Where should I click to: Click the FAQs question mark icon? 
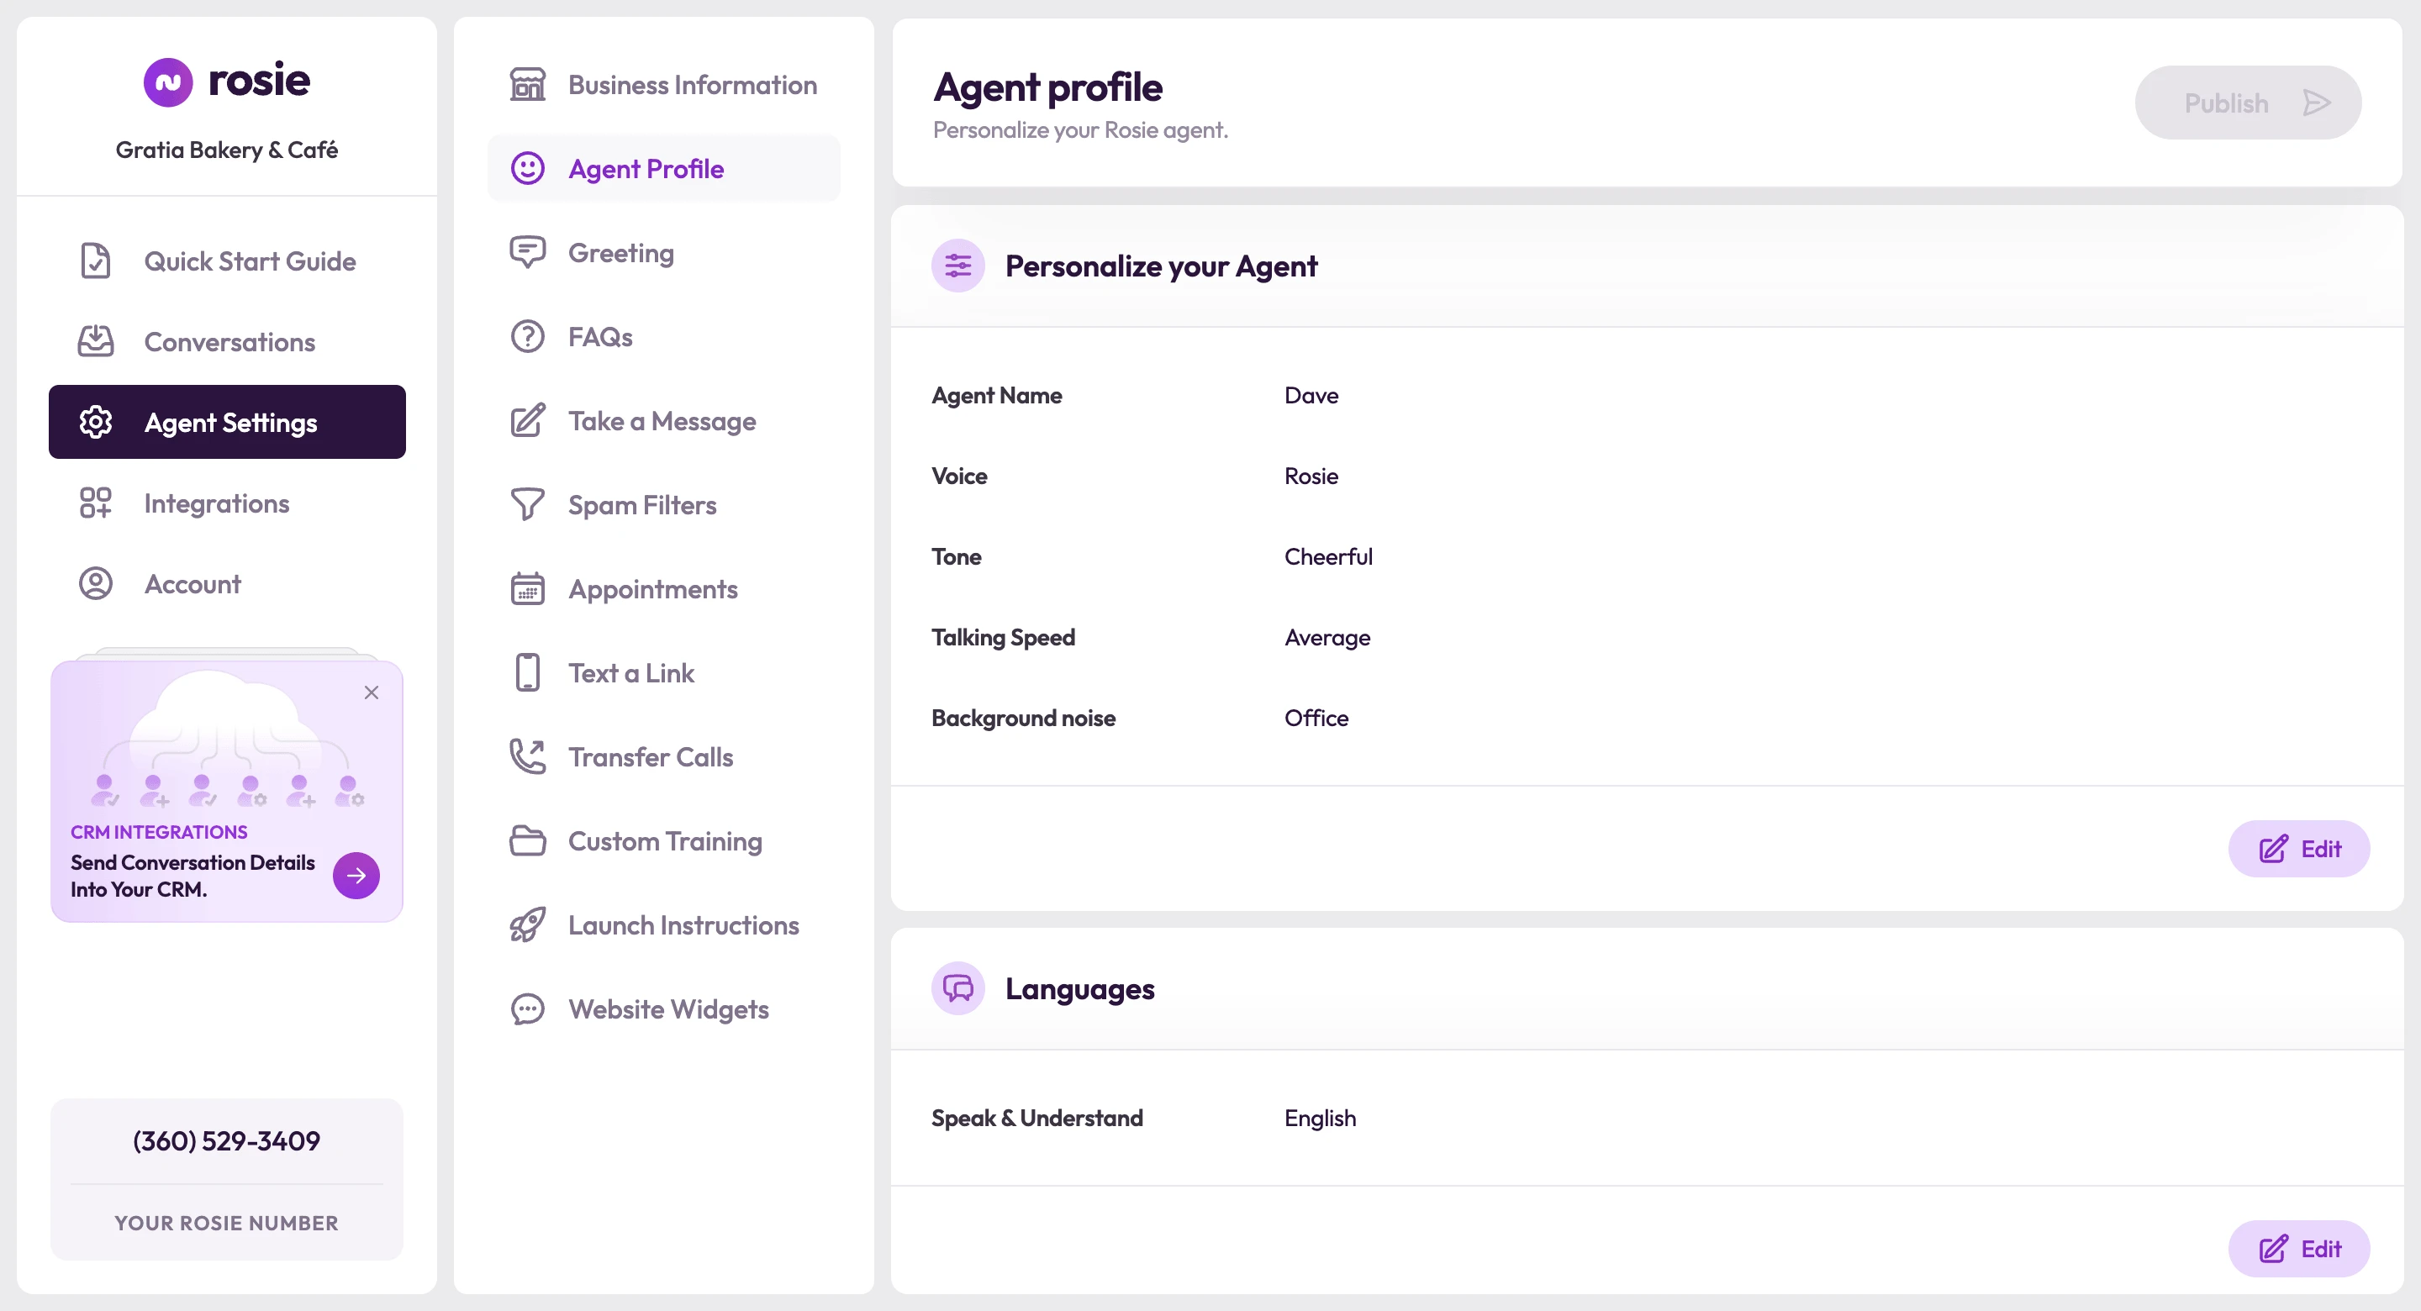pyautogui.click(x=527, y=336)
